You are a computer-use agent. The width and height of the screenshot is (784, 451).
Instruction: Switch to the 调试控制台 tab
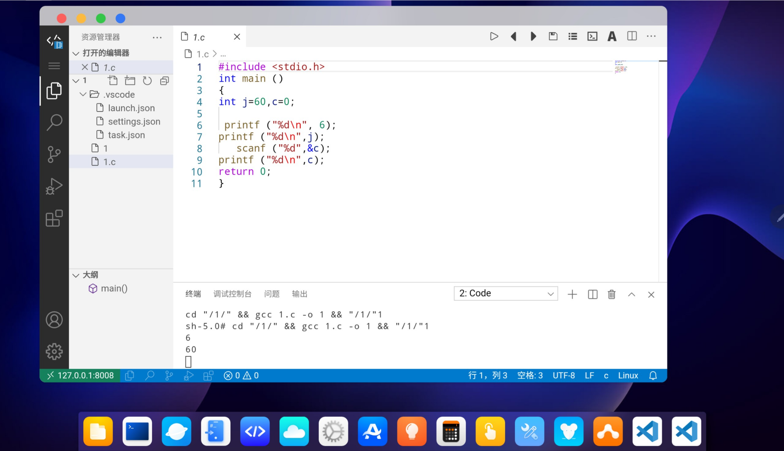232,294
